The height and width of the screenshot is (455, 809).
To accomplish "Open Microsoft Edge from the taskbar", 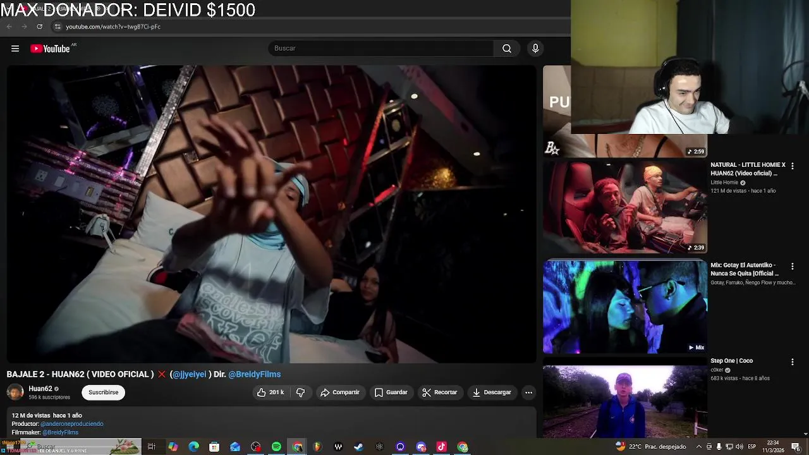I will point(193,447).
